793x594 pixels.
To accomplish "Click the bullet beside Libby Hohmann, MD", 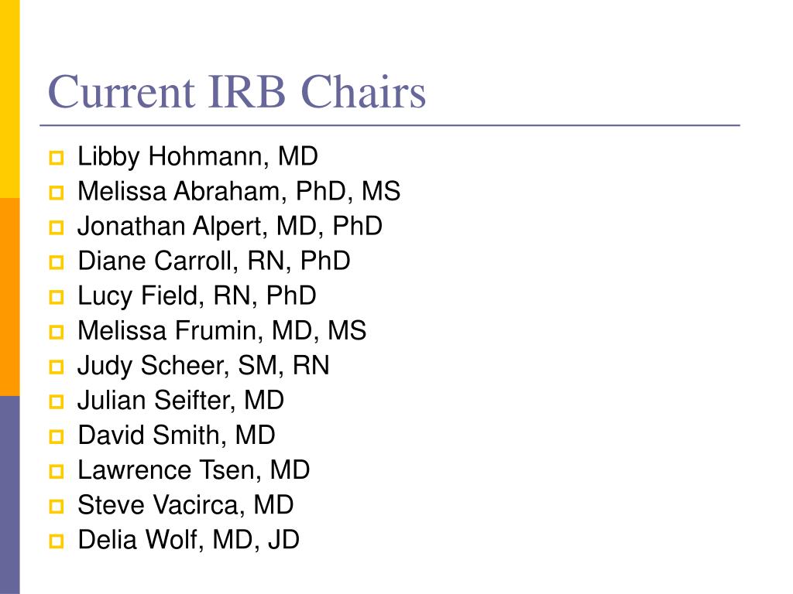I will 57,158.
